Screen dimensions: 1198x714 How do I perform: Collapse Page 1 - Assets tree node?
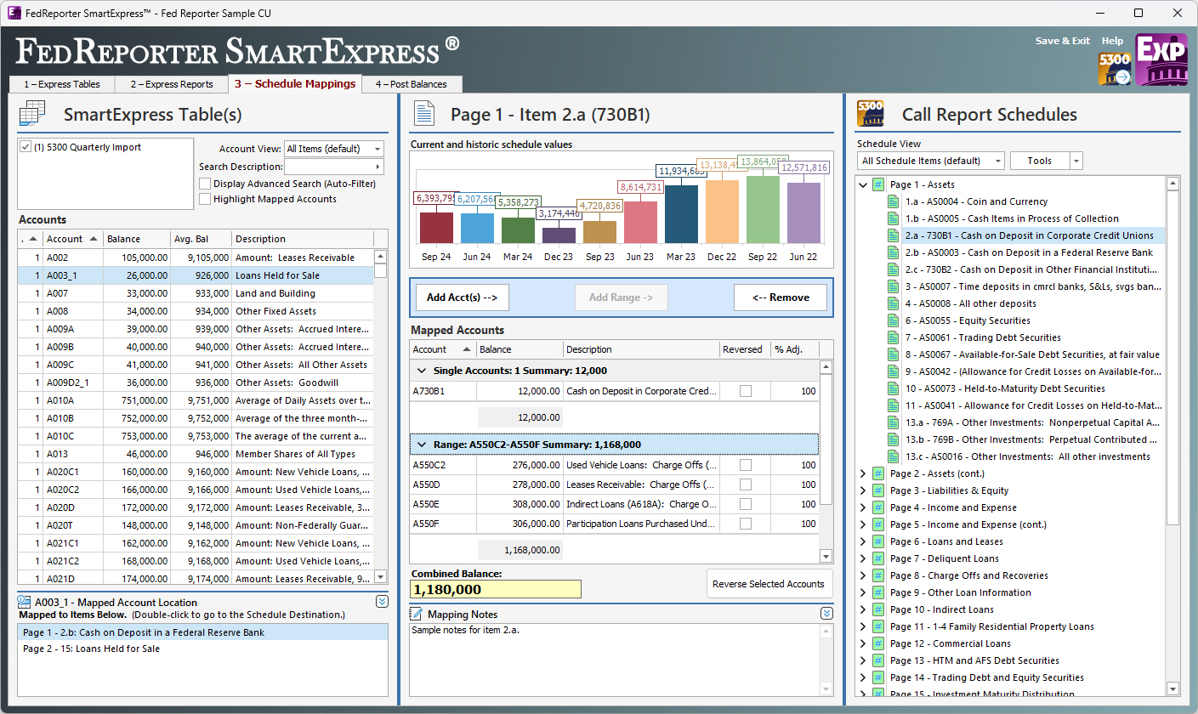pos(863,184)
